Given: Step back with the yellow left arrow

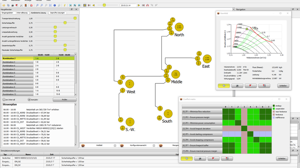Looking at the screenshot, I should click(x=93, y=5).
